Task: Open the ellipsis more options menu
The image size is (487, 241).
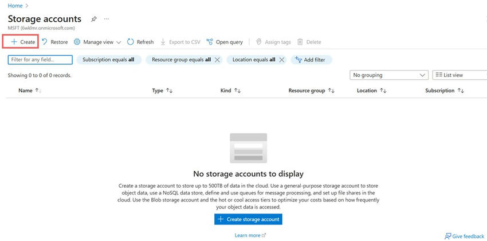Action: coord(107,19)
